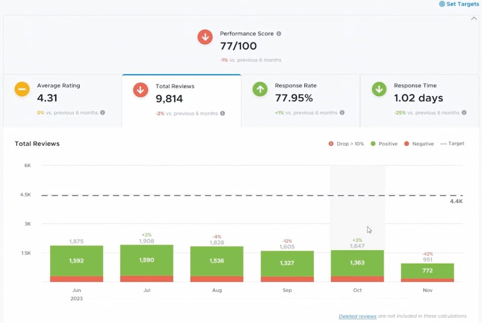Click the red down-arrow Performance Score icon

[x=205, y=37]
